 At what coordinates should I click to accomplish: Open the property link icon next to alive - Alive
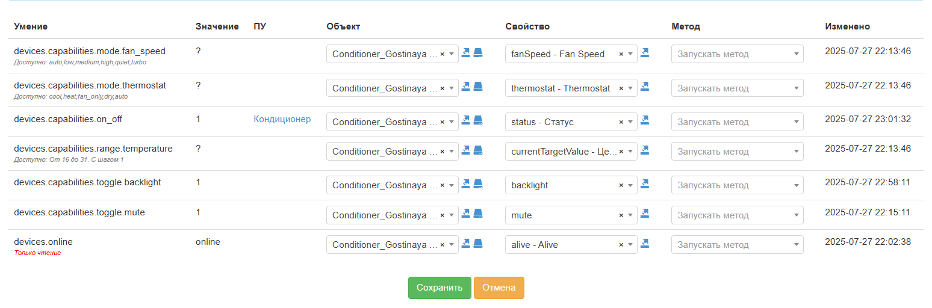click(645, 243)
